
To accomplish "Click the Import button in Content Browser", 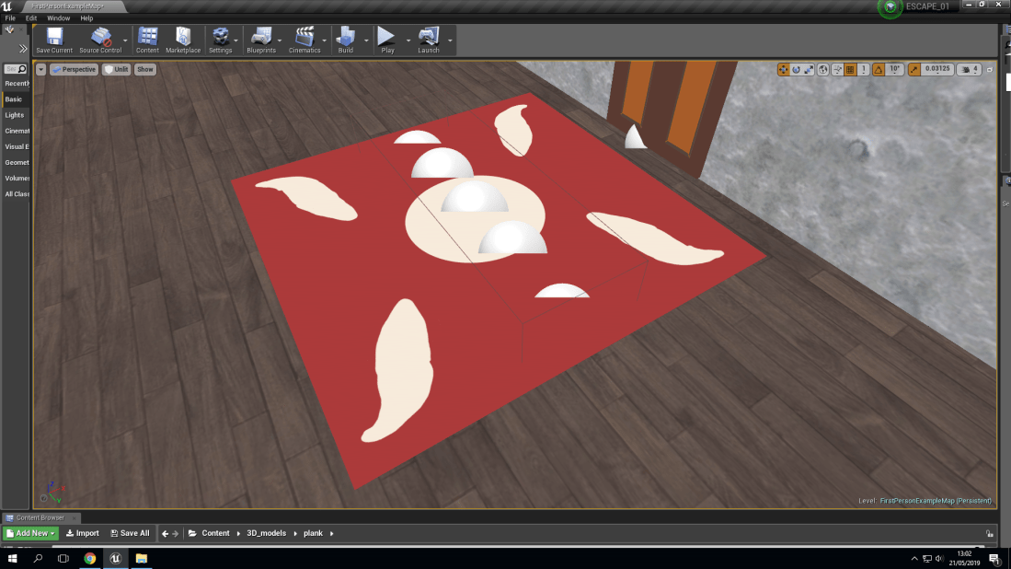I will tap(82, 532).
